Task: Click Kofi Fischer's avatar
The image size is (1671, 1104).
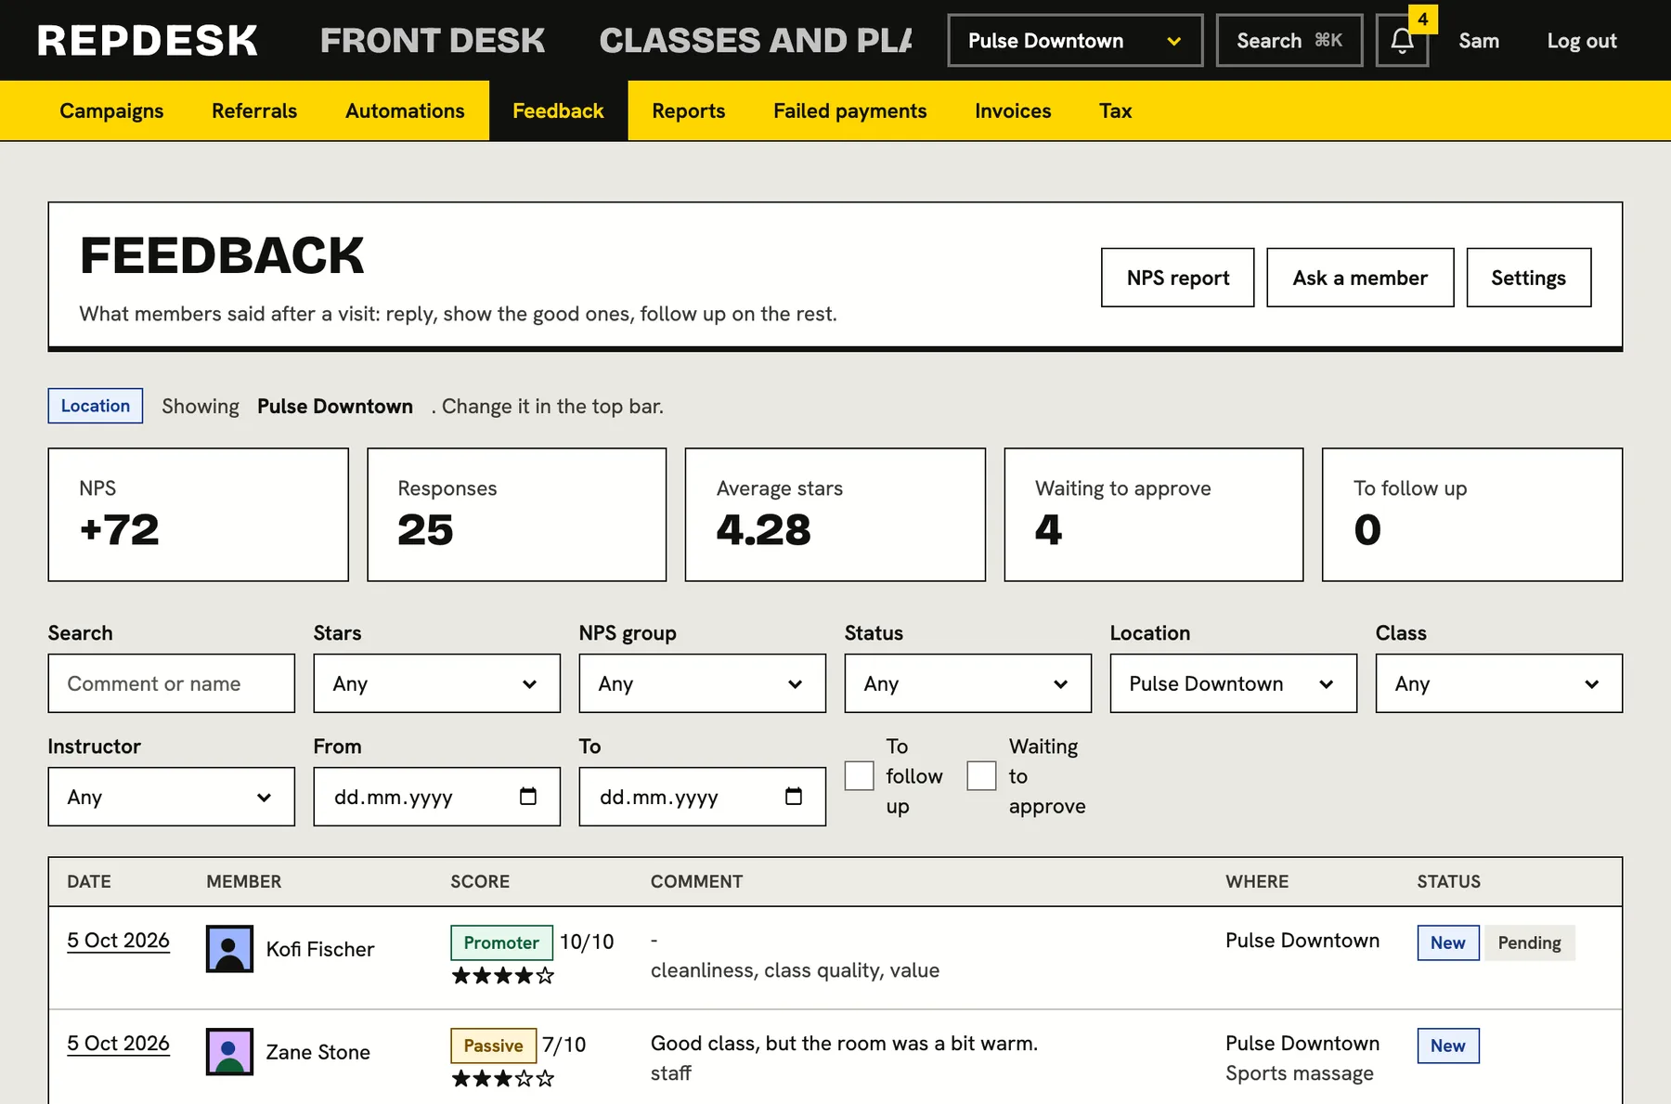Action: coord(229,949)
